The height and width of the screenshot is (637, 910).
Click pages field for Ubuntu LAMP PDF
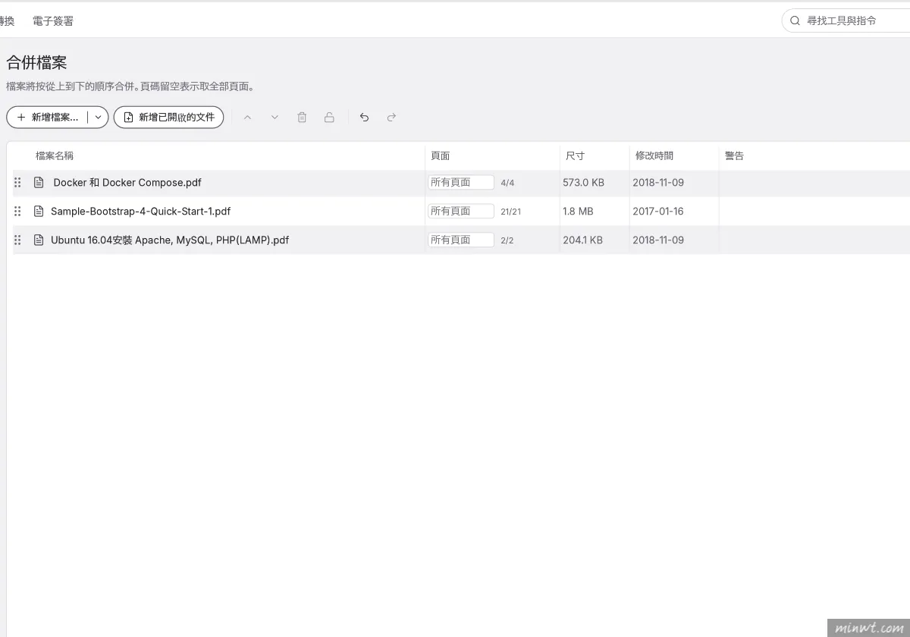[461, 240]
